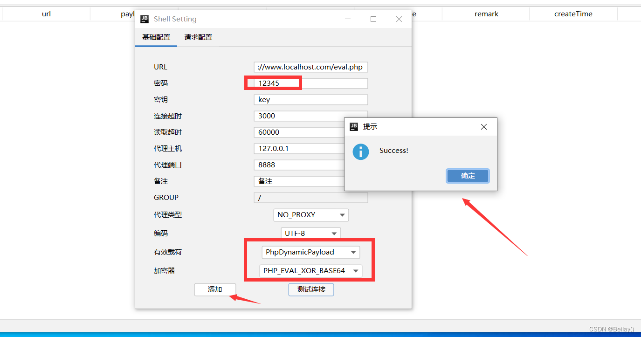Open the 加密器 PHP_EVAL_XOR_BASE64 dropdown
641x337 pixels.
coord(311,271)
